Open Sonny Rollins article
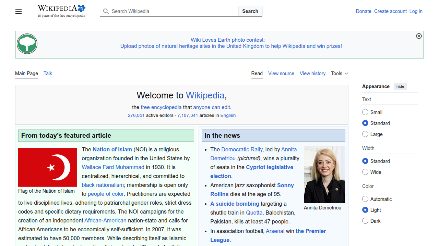The width and height of the screenshot is (439, 246). pos(252,190)
